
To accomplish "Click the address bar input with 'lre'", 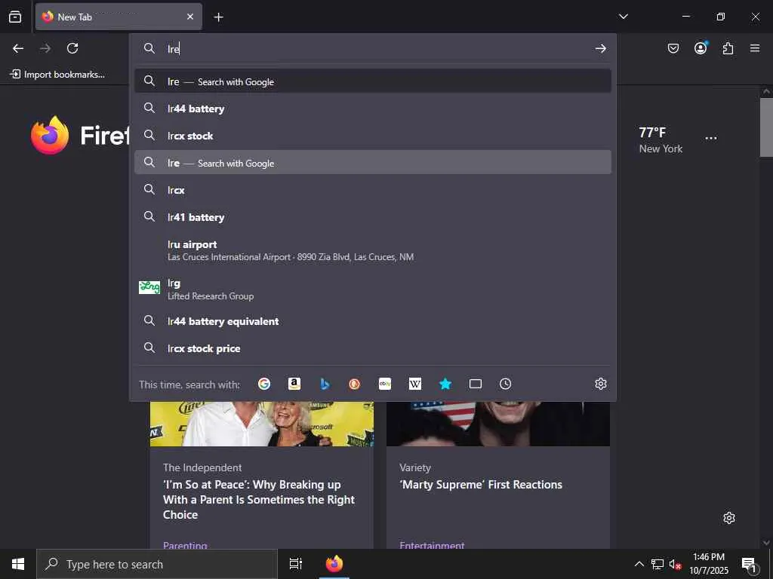I will pos(374,48).
